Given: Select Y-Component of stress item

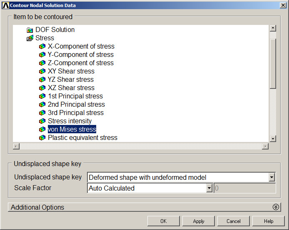Looking at the screenshot, I should [80, 55].
